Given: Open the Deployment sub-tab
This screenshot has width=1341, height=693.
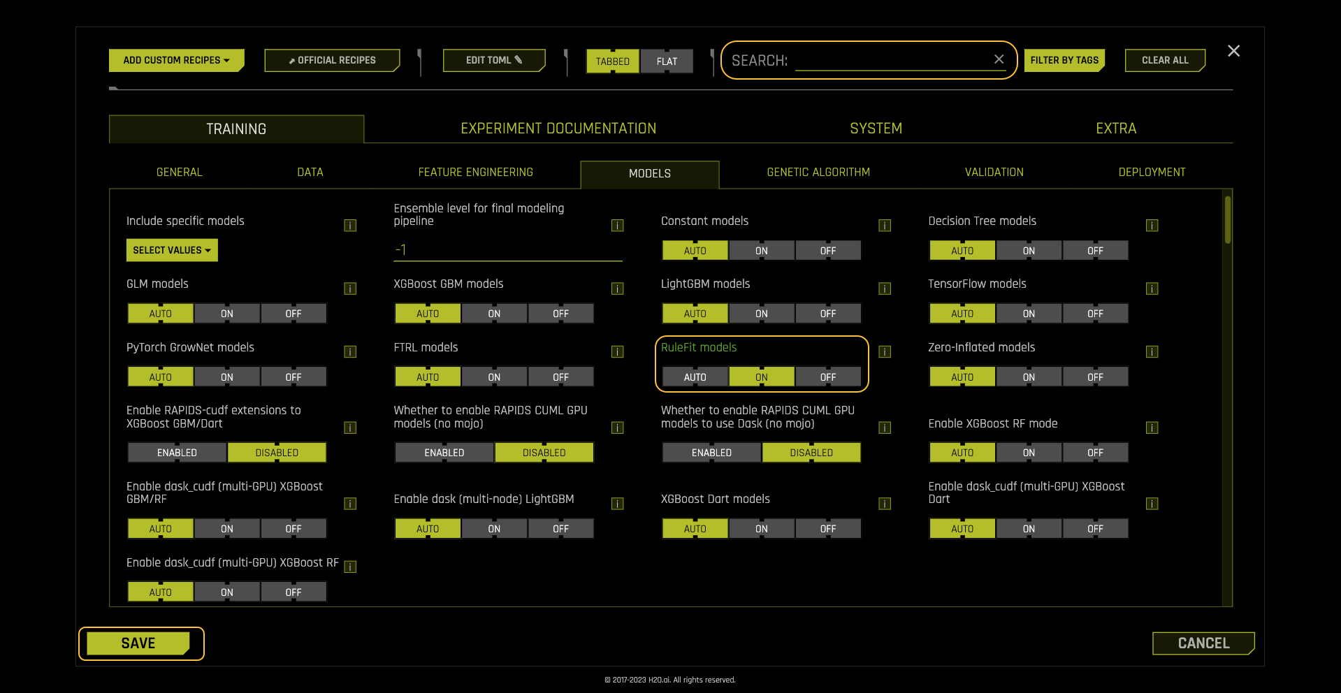Looking at the screenshot, I should (1152, 172).
